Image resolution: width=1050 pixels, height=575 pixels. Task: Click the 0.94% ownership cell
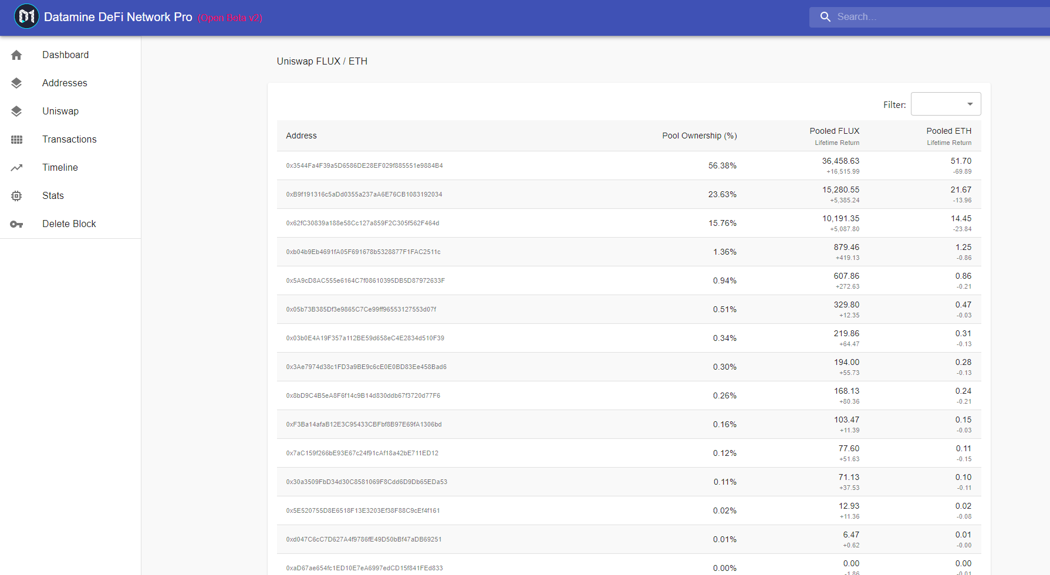point(725,280)
